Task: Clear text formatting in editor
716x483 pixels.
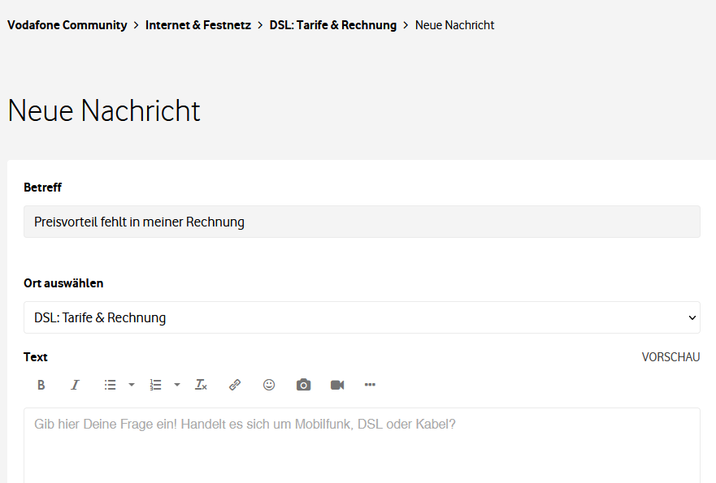Action: pos(201,385)
